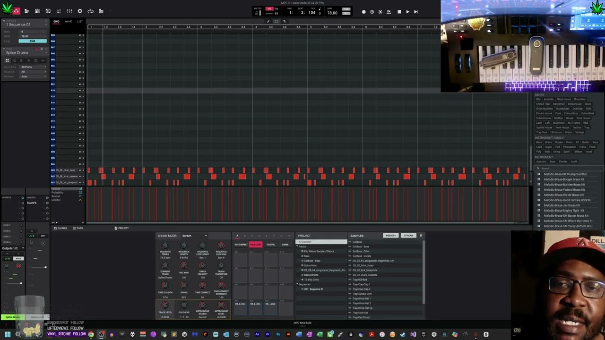
Task: Open the channel mixer faders icon
Action: click(69, 11)
